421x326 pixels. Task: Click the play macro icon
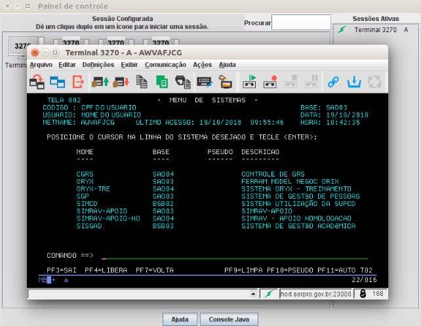[250, 82]
